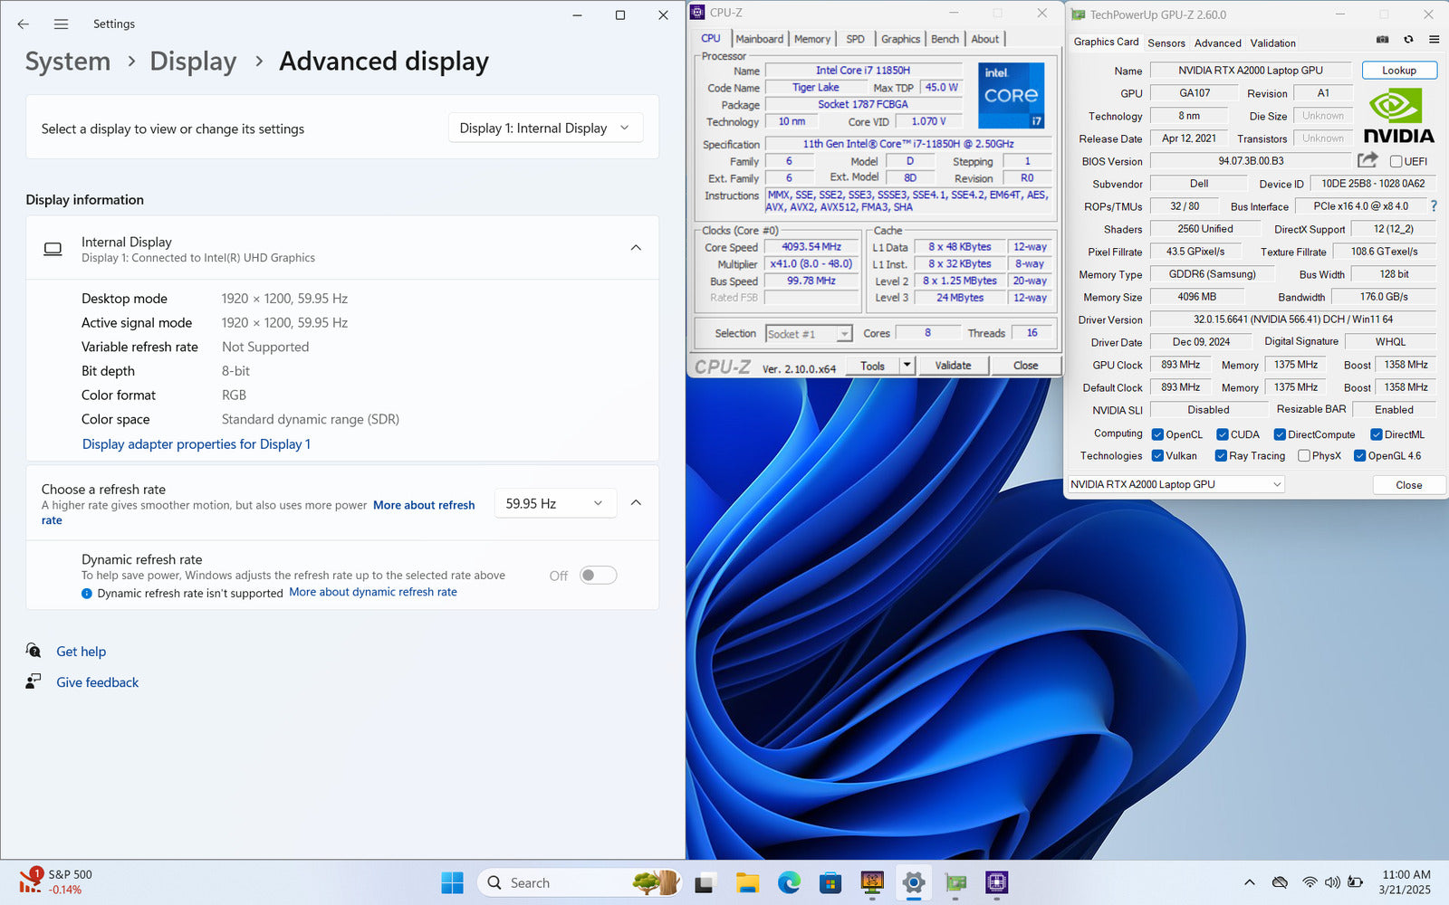Screen dimensions: 1449x905
Task: Open More about dynamic refresh rate link
Action: tap(373, 592)
